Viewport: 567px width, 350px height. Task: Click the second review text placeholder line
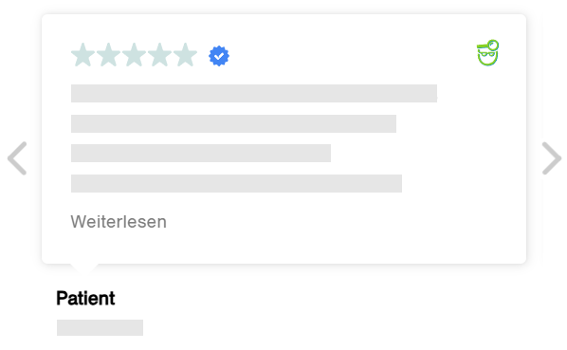(233, 123)
